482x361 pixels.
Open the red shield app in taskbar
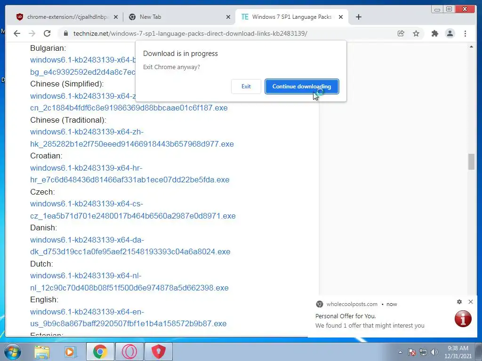(158, 352)
